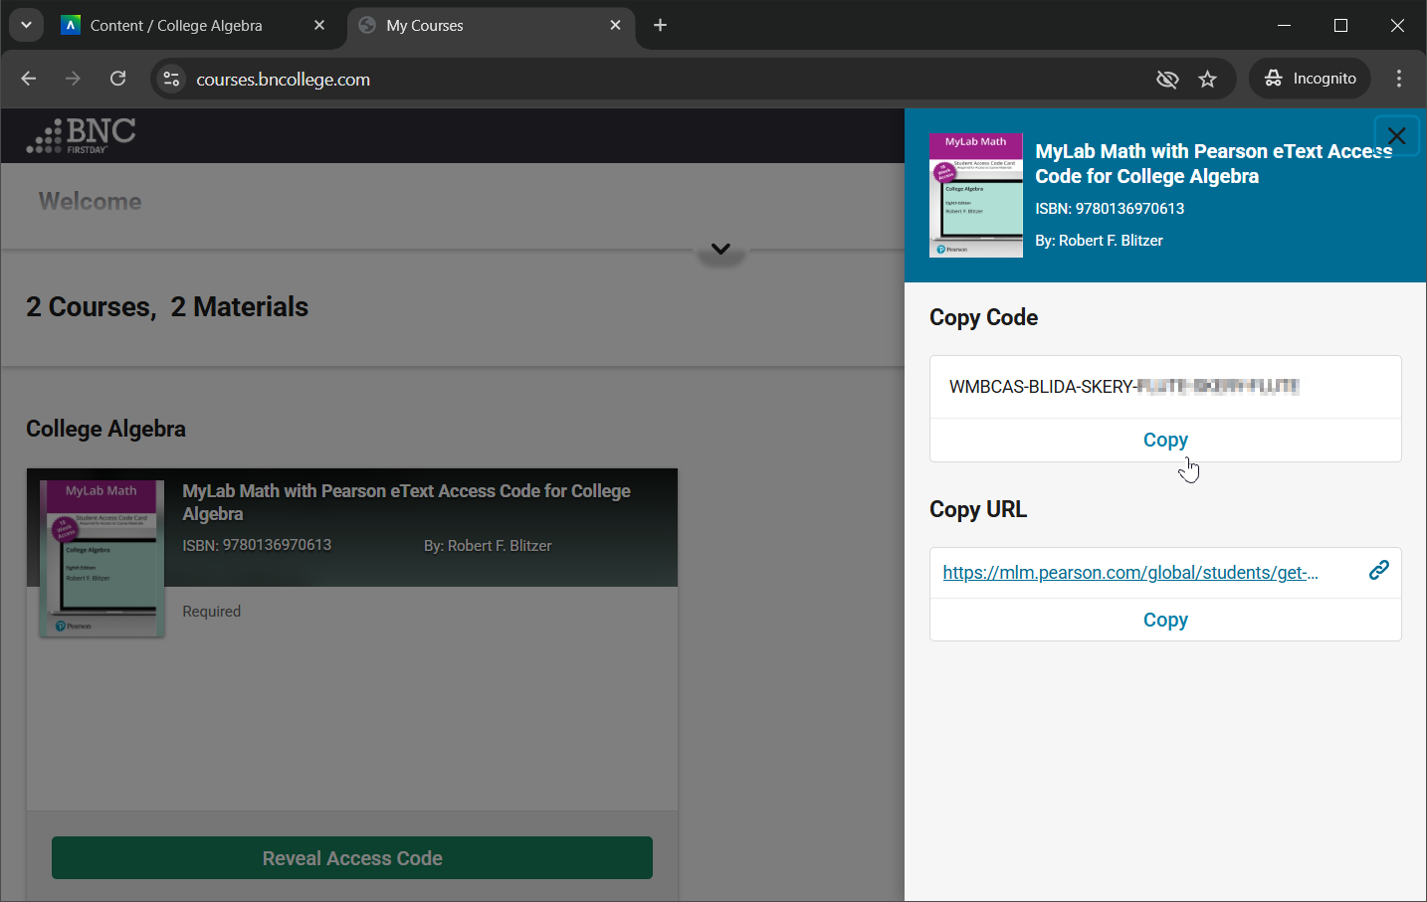Reload the current page
This screenshot has height=902, width=1427.
point(117,79)
